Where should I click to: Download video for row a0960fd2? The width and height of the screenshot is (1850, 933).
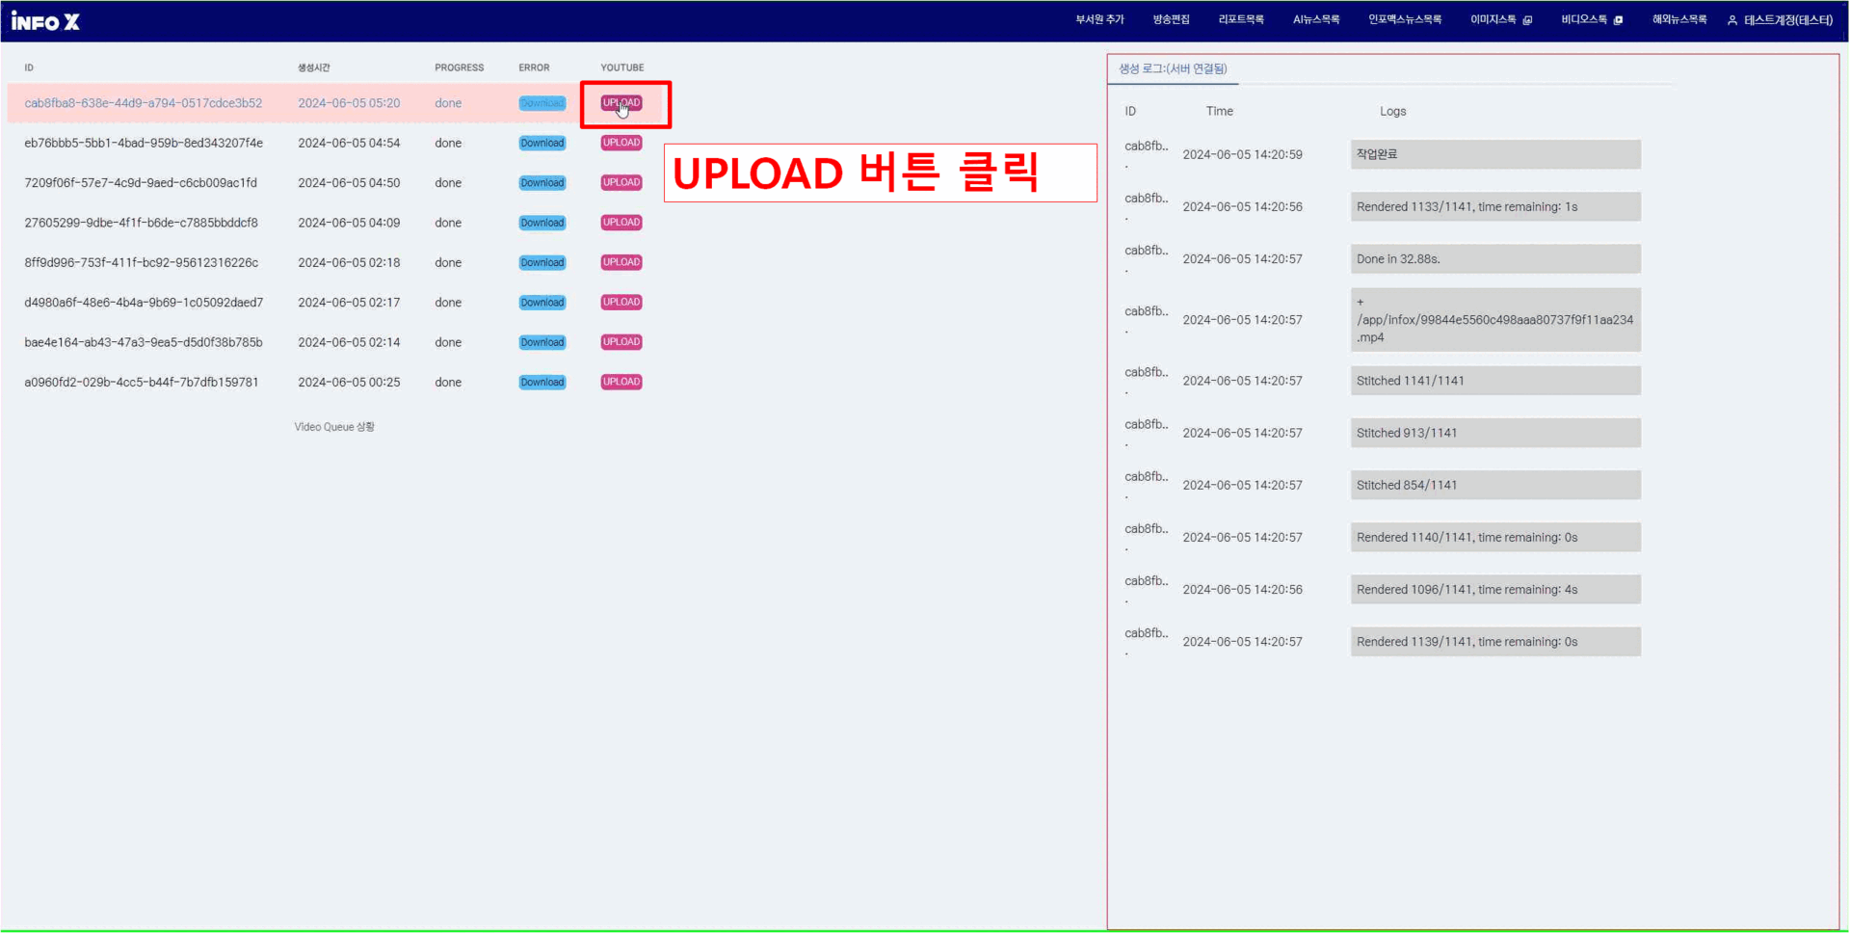(542, 382)
